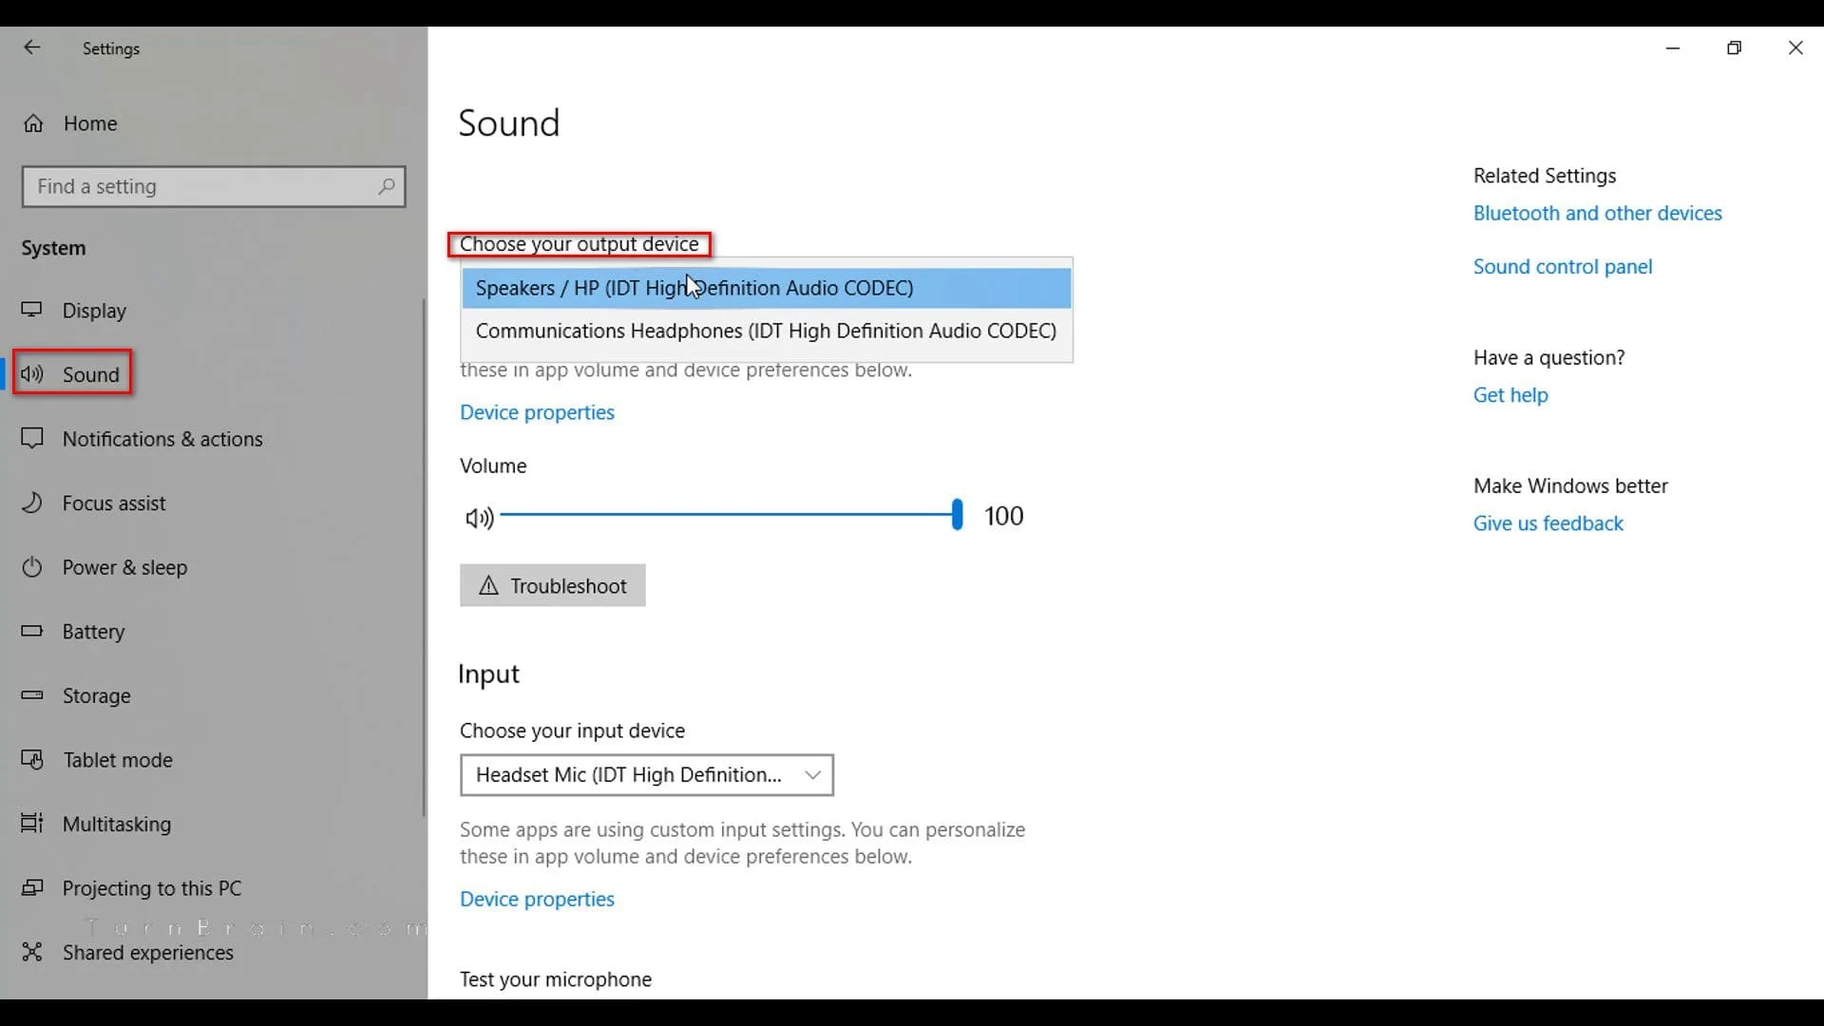Click the sidebar vertical scrollbar

[x=424, y=557]
